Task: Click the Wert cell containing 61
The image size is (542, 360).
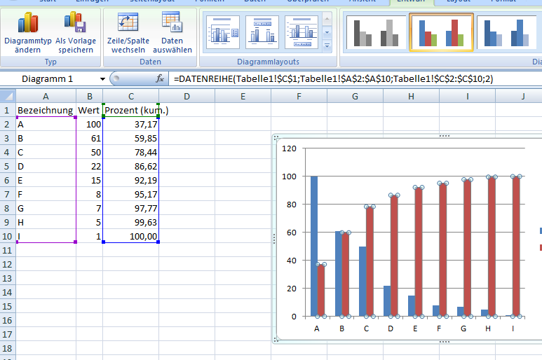Action: (x=90, y=139)
